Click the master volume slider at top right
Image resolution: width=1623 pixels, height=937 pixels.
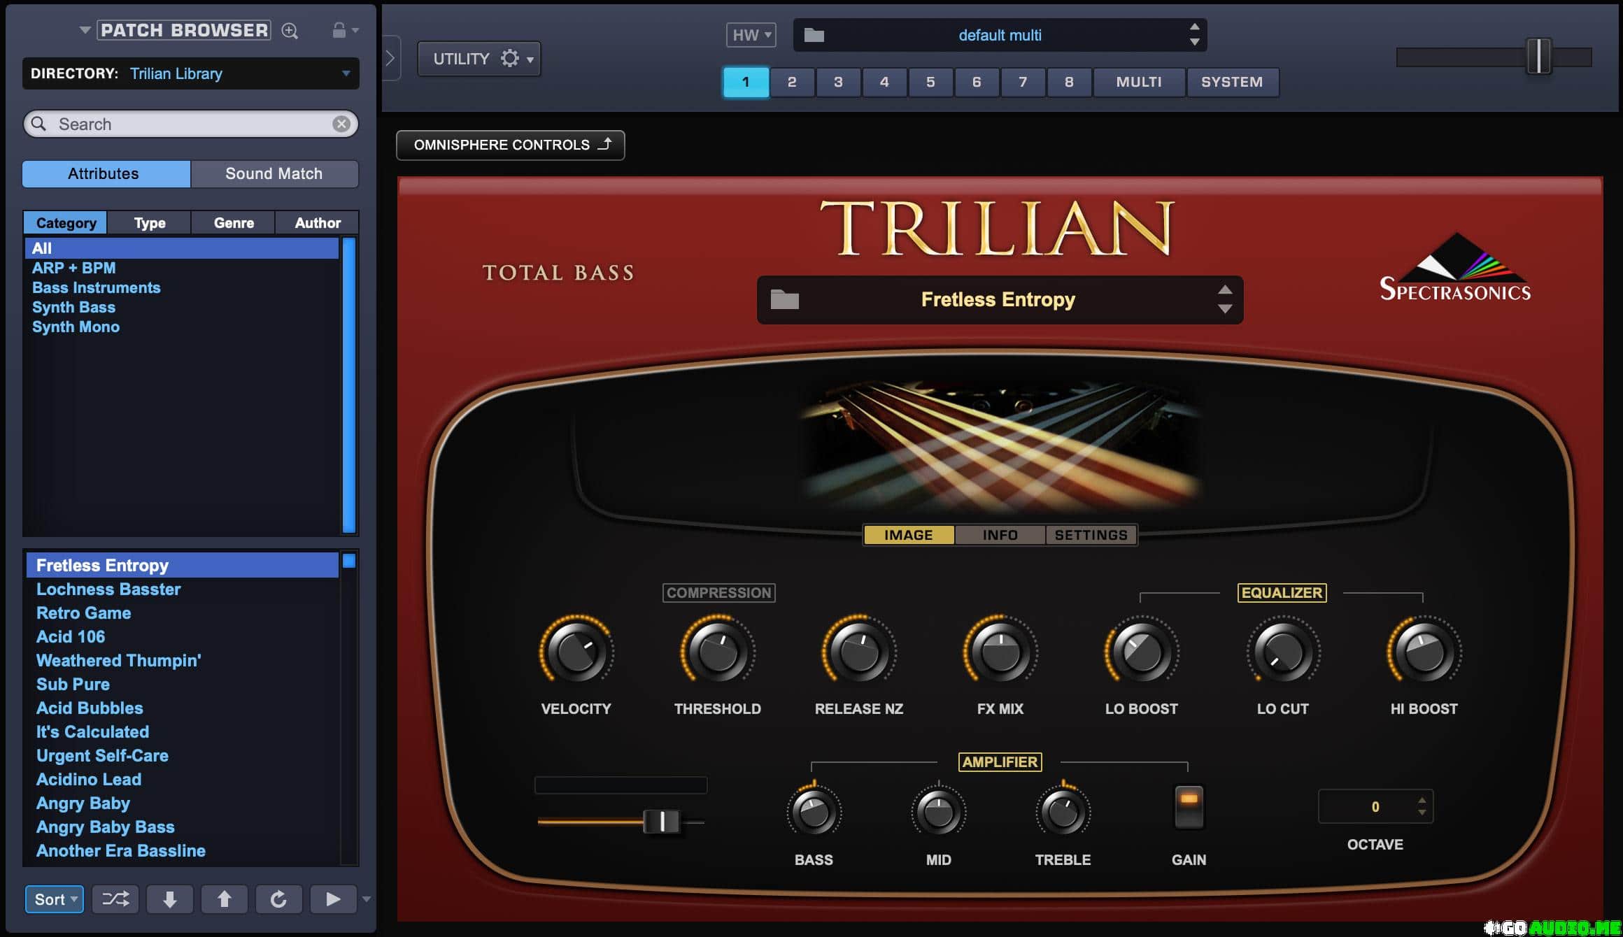tap(1538, 56)
